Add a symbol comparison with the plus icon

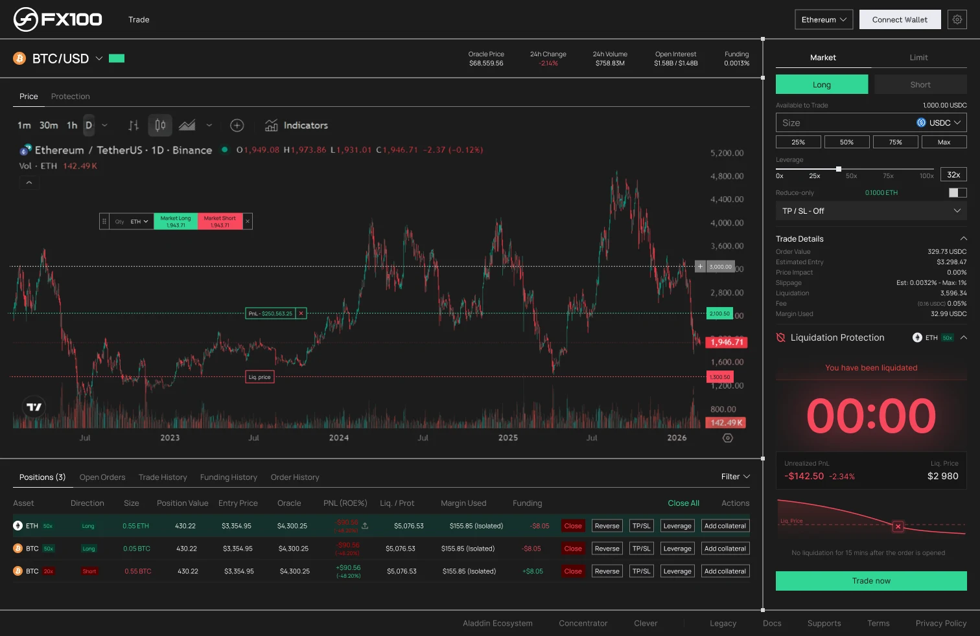pos(237,125)
